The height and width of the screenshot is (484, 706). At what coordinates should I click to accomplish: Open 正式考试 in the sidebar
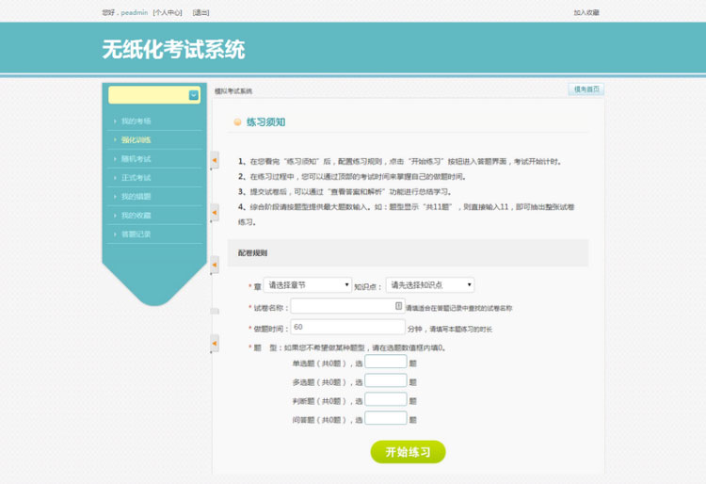136,178
